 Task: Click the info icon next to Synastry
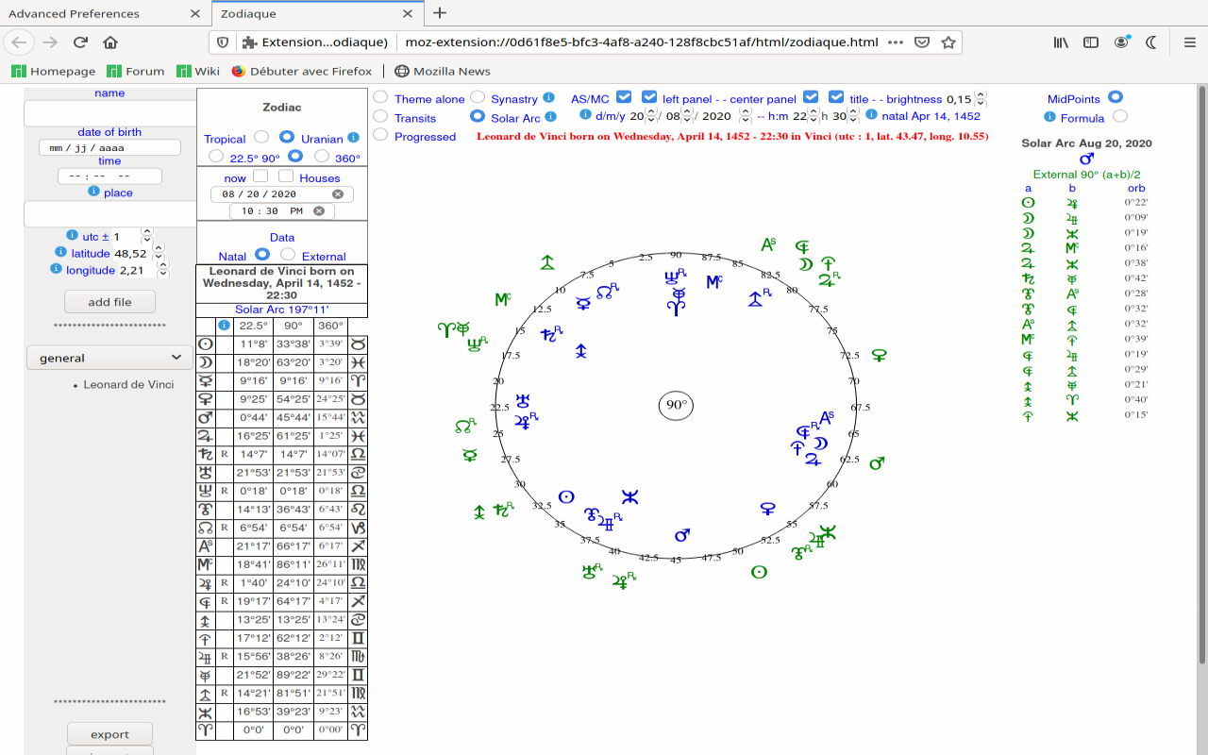pos(547,98)
